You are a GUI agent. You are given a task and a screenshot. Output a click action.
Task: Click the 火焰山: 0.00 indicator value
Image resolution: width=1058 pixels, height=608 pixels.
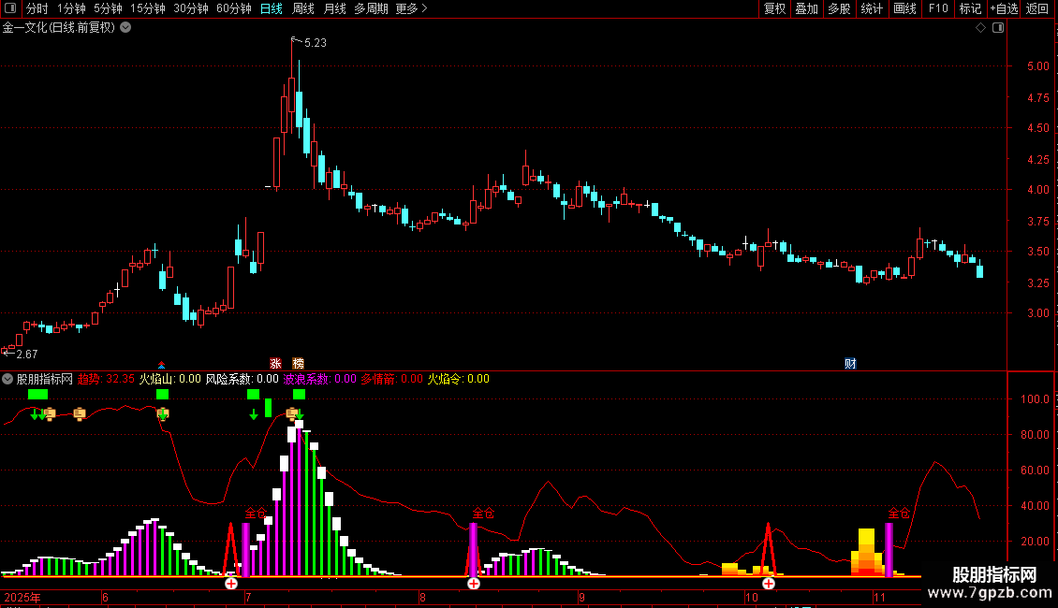170,379
